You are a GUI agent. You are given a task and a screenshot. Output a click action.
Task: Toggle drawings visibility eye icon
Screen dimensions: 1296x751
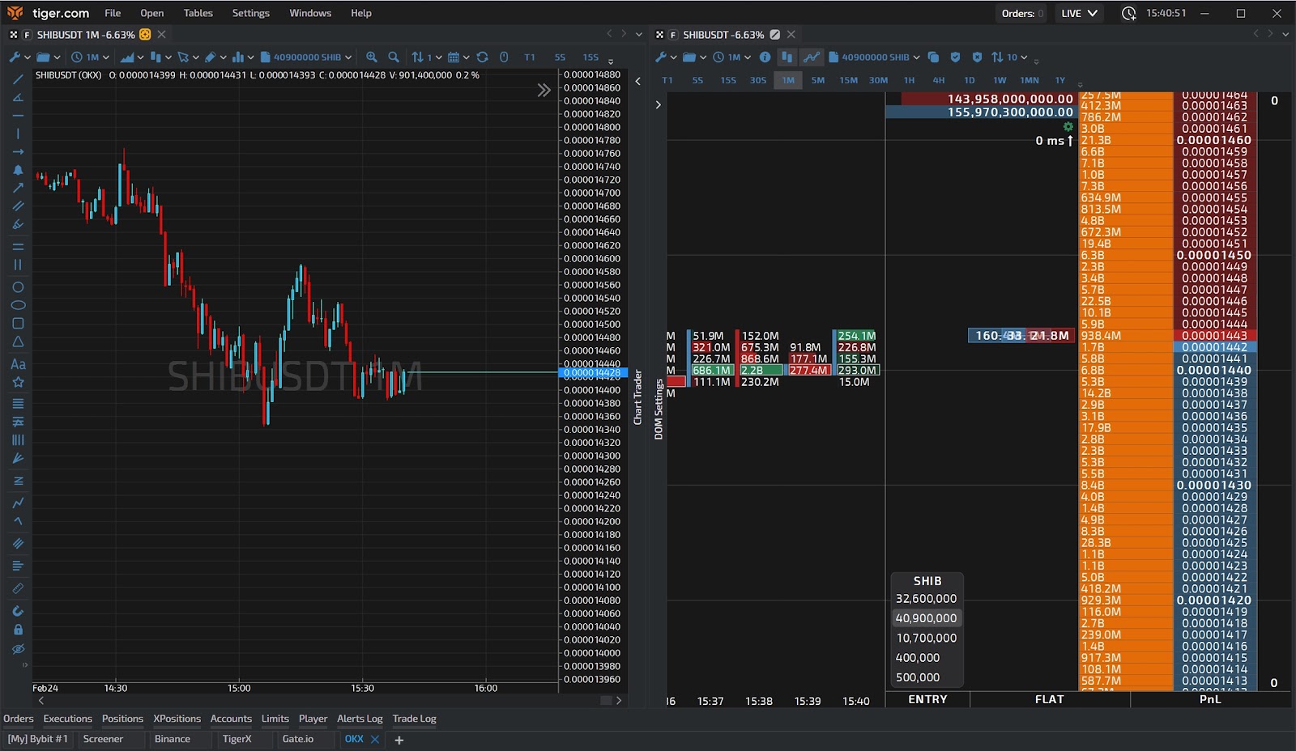18,649
